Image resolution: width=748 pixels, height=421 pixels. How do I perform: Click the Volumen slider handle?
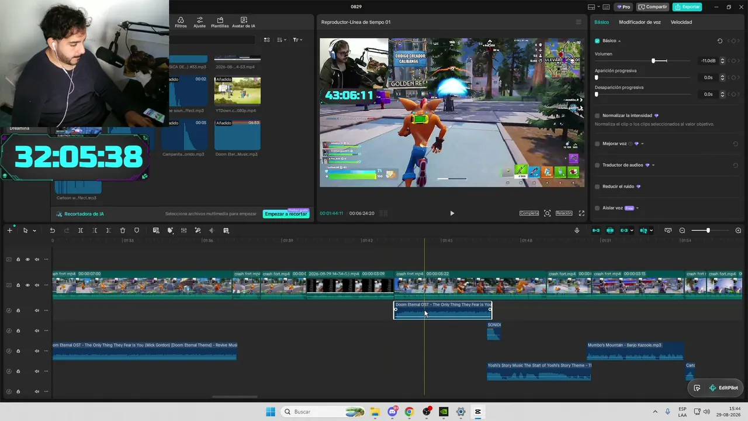654,61
